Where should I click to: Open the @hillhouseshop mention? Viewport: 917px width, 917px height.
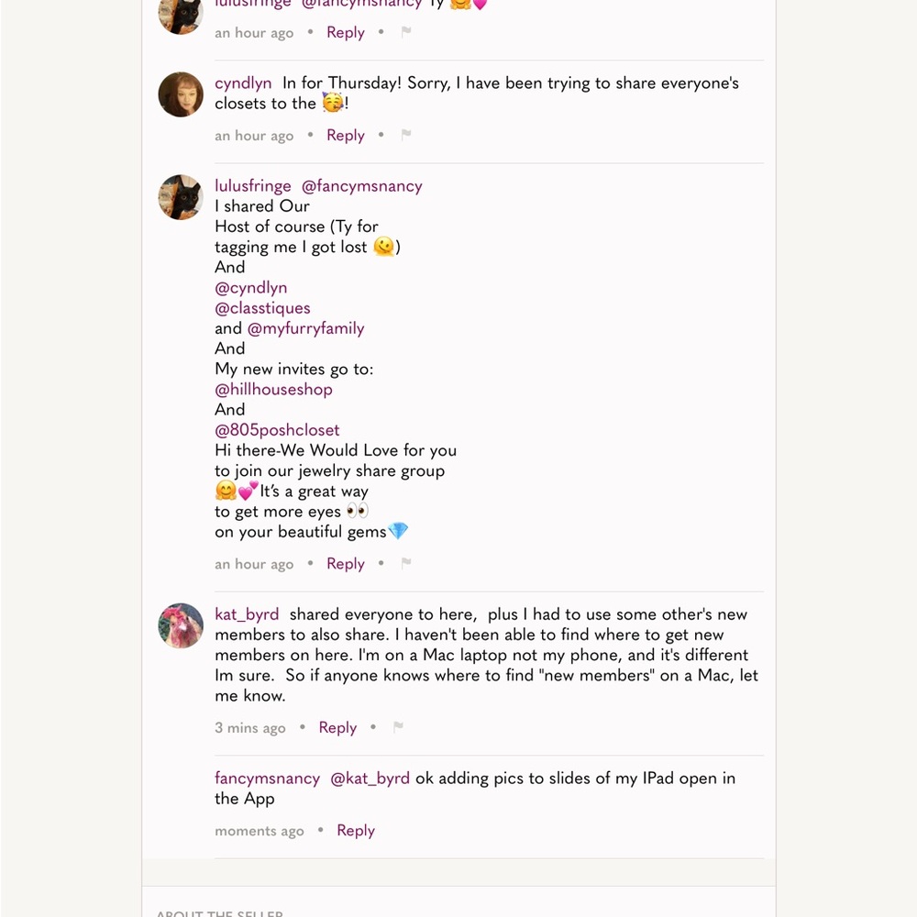273,389
